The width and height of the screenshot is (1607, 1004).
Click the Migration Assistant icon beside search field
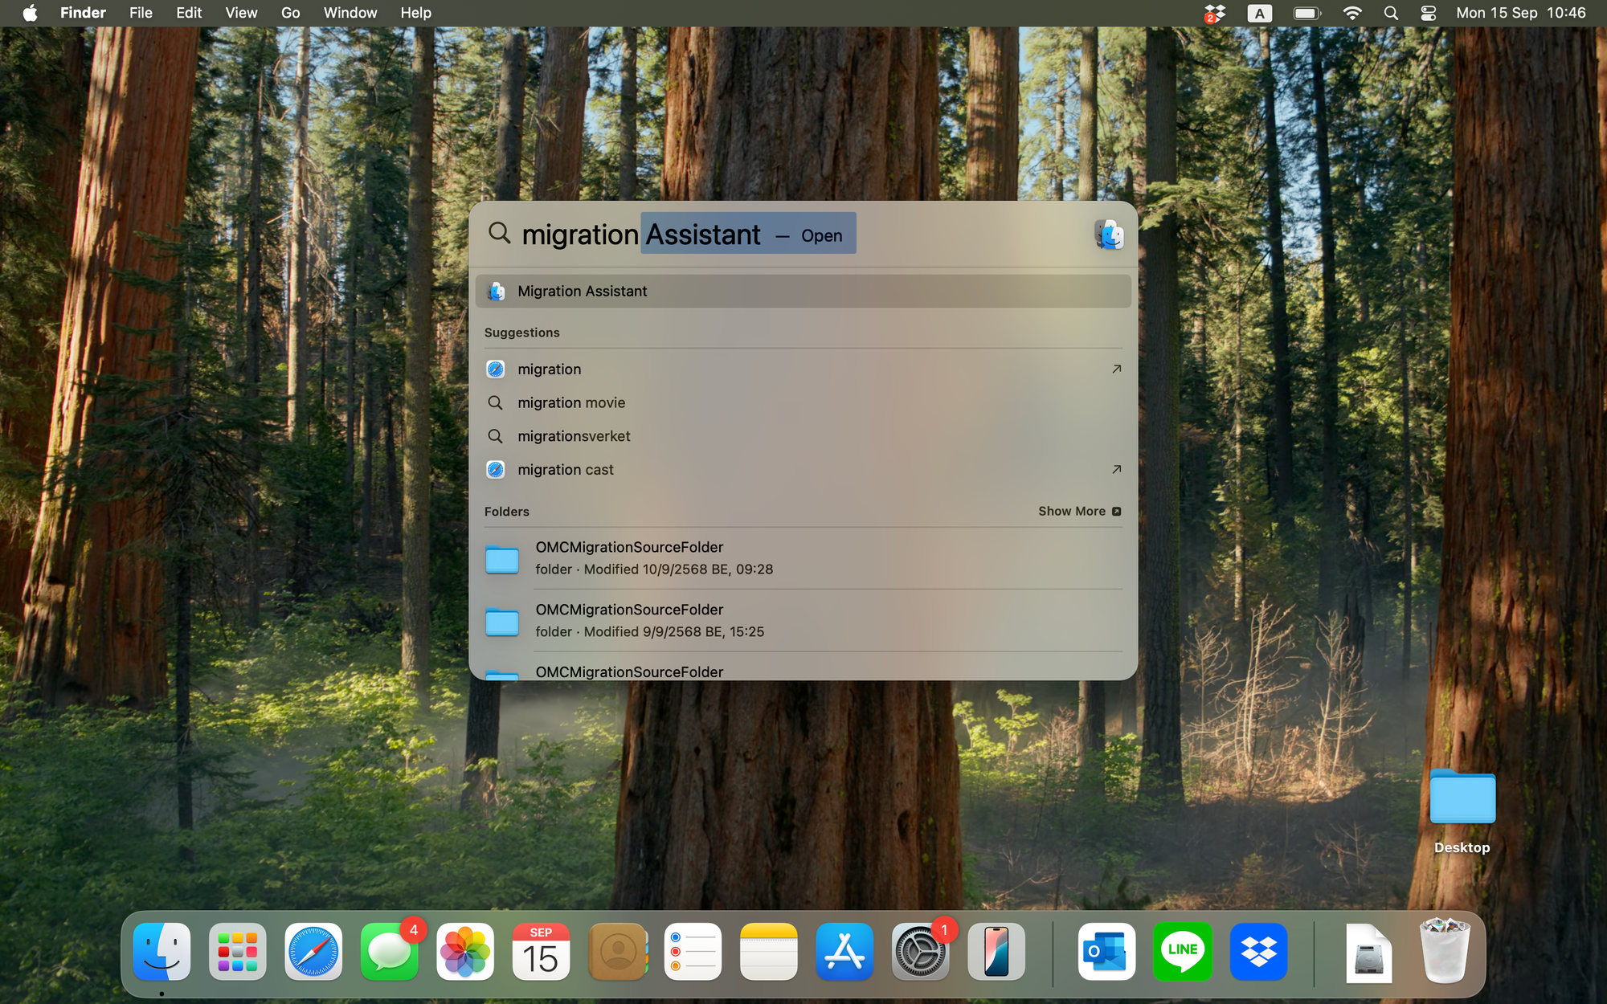coord(1109,235)
